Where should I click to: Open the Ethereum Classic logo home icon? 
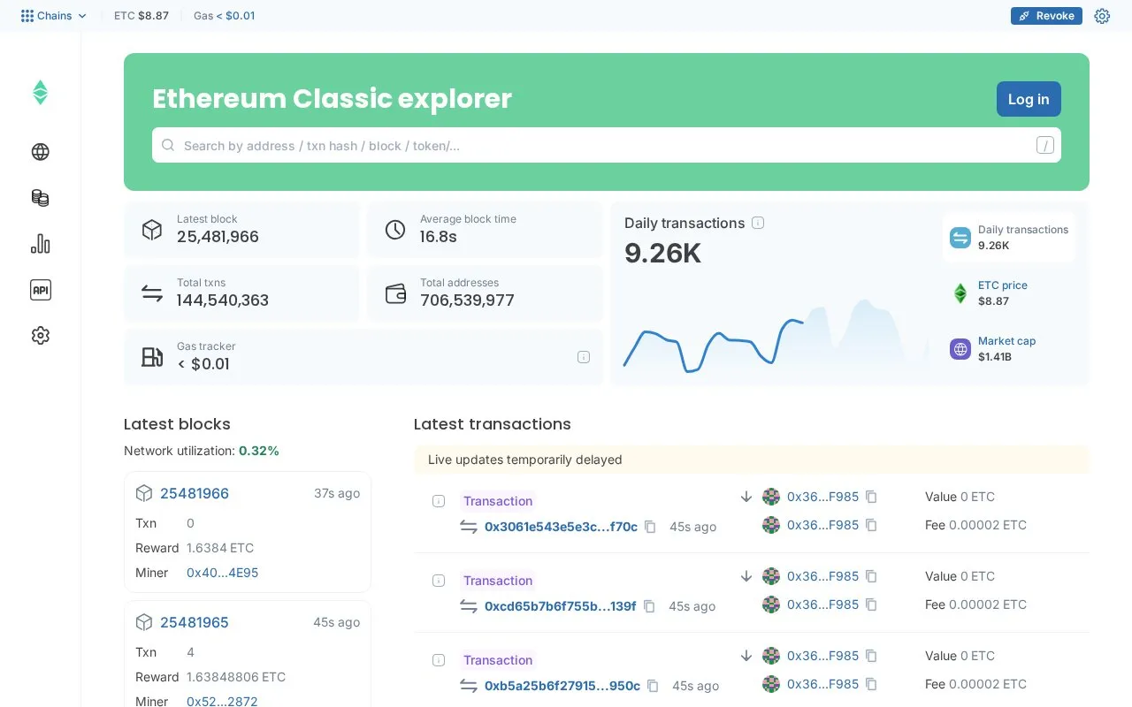click(40, 93)
